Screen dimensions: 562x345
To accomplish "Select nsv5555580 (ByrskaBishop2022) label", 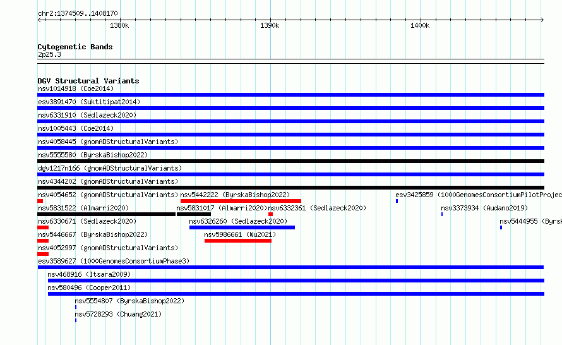I will [93, 155].
